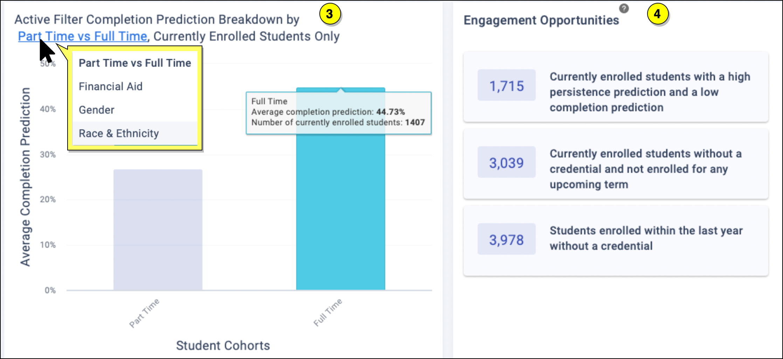This screenshot has height=359, width=783.
Task: Select Part Time vs Full Time option
Action: pos(135,63)
